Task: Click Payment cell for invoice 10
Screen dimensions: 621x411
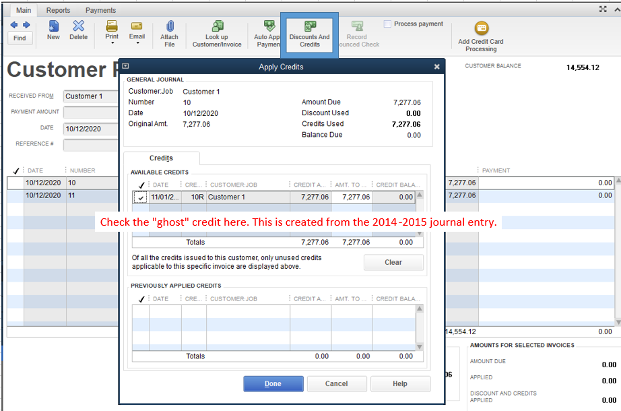Action: 546,183
